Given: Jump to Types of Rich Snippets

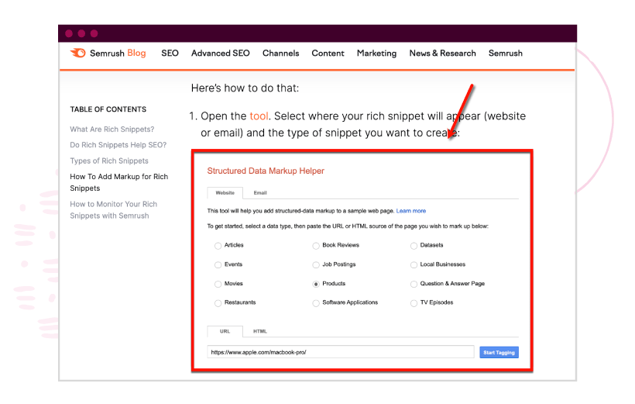Looking at the screenshot, I should [109, 161].
